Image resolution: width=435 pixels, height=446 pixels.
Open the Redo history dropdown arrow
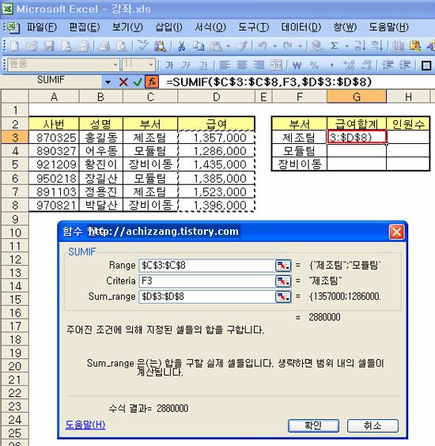coord(300,46)
